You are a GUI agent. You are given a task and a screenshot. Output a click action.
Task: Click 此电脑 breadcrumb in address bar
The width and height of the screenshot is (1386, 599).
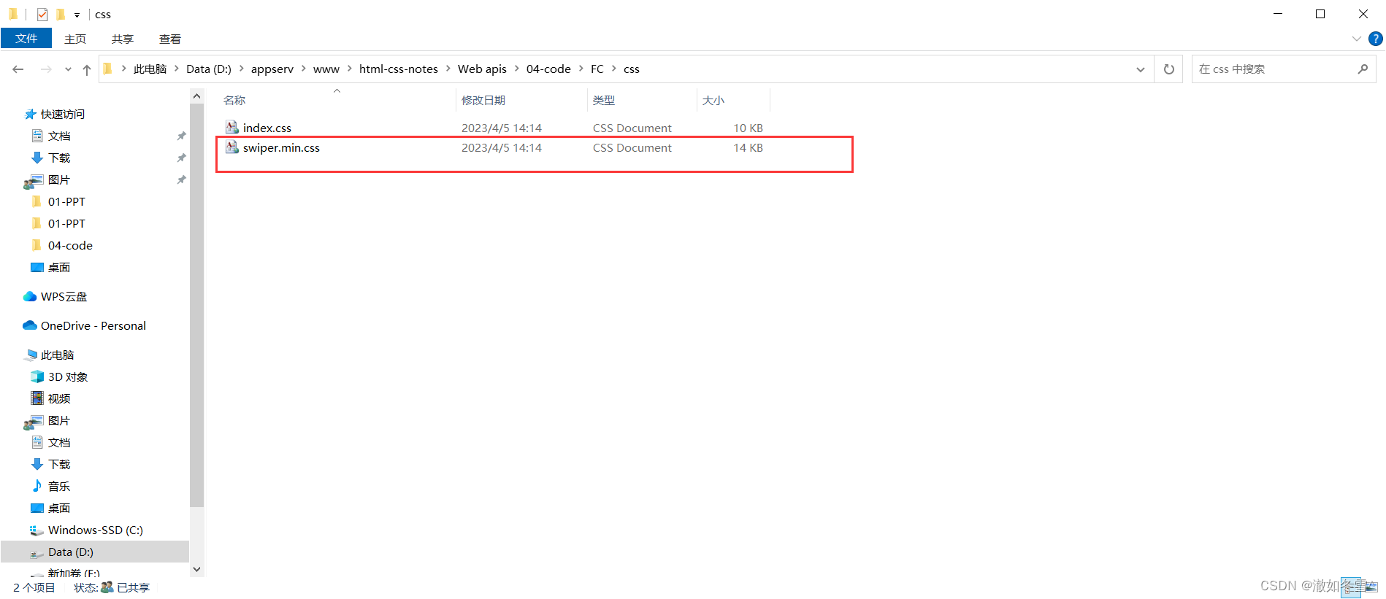150,69
